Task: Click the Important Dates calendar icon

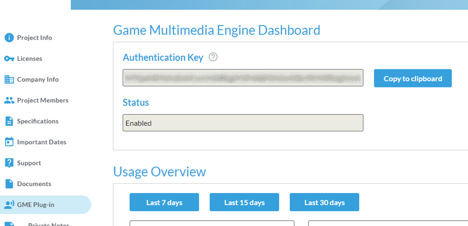Action: pyautogui.click(x=9, y=142)
